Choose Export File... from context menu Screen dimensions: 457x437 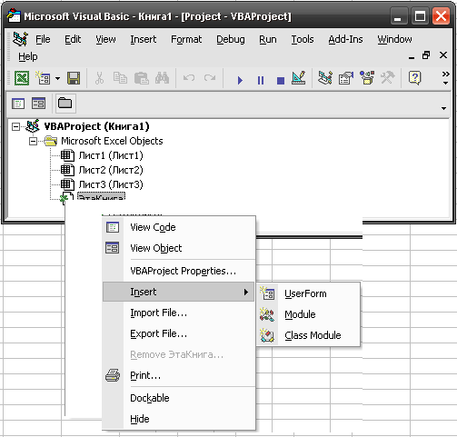pyautogui.click(x=179, y=333)
